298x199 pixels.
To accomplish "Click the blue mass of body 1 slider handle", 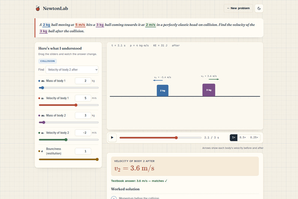I will pos(43,88).
